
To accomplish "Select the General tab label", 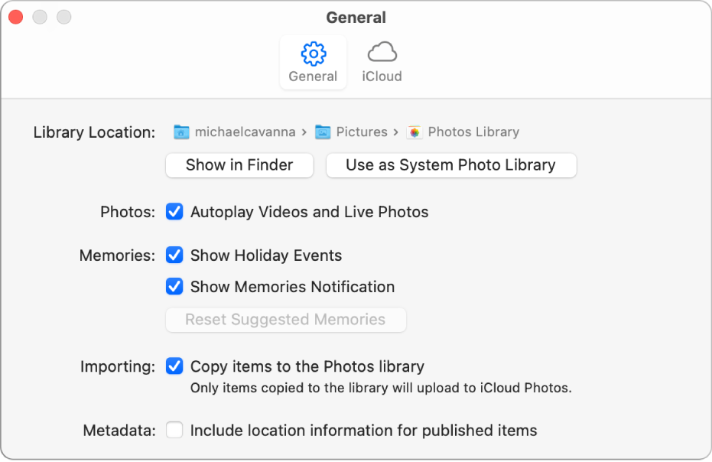I will [x=313, y=76].
